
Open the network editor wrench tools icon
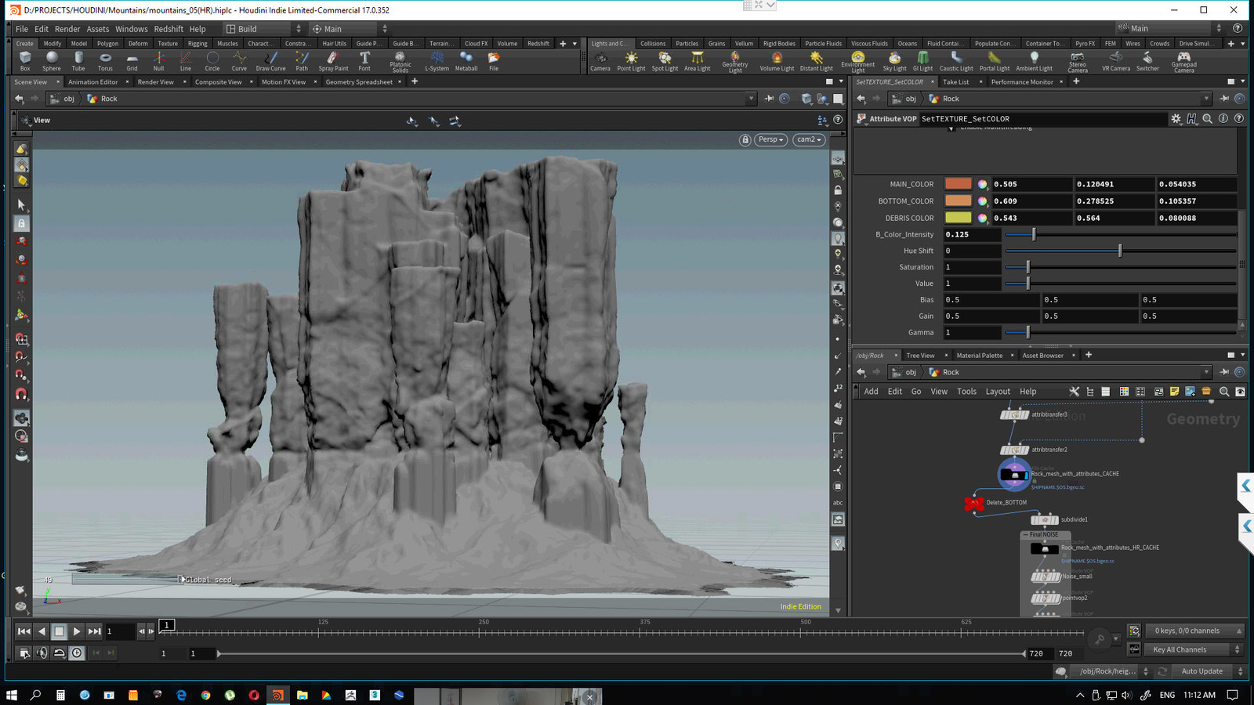pos(1075,391)
